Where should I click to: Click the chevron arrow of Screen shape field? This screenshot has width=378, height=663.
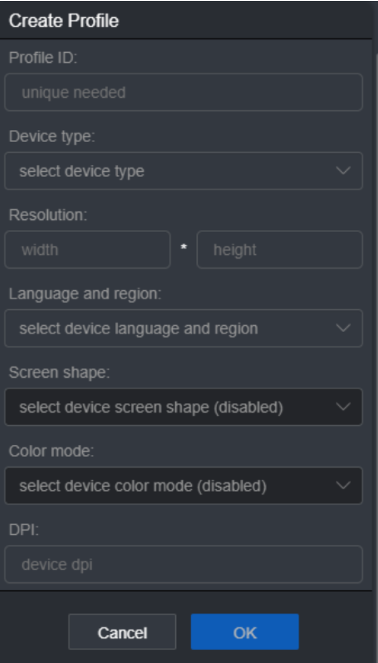(344, 407)
